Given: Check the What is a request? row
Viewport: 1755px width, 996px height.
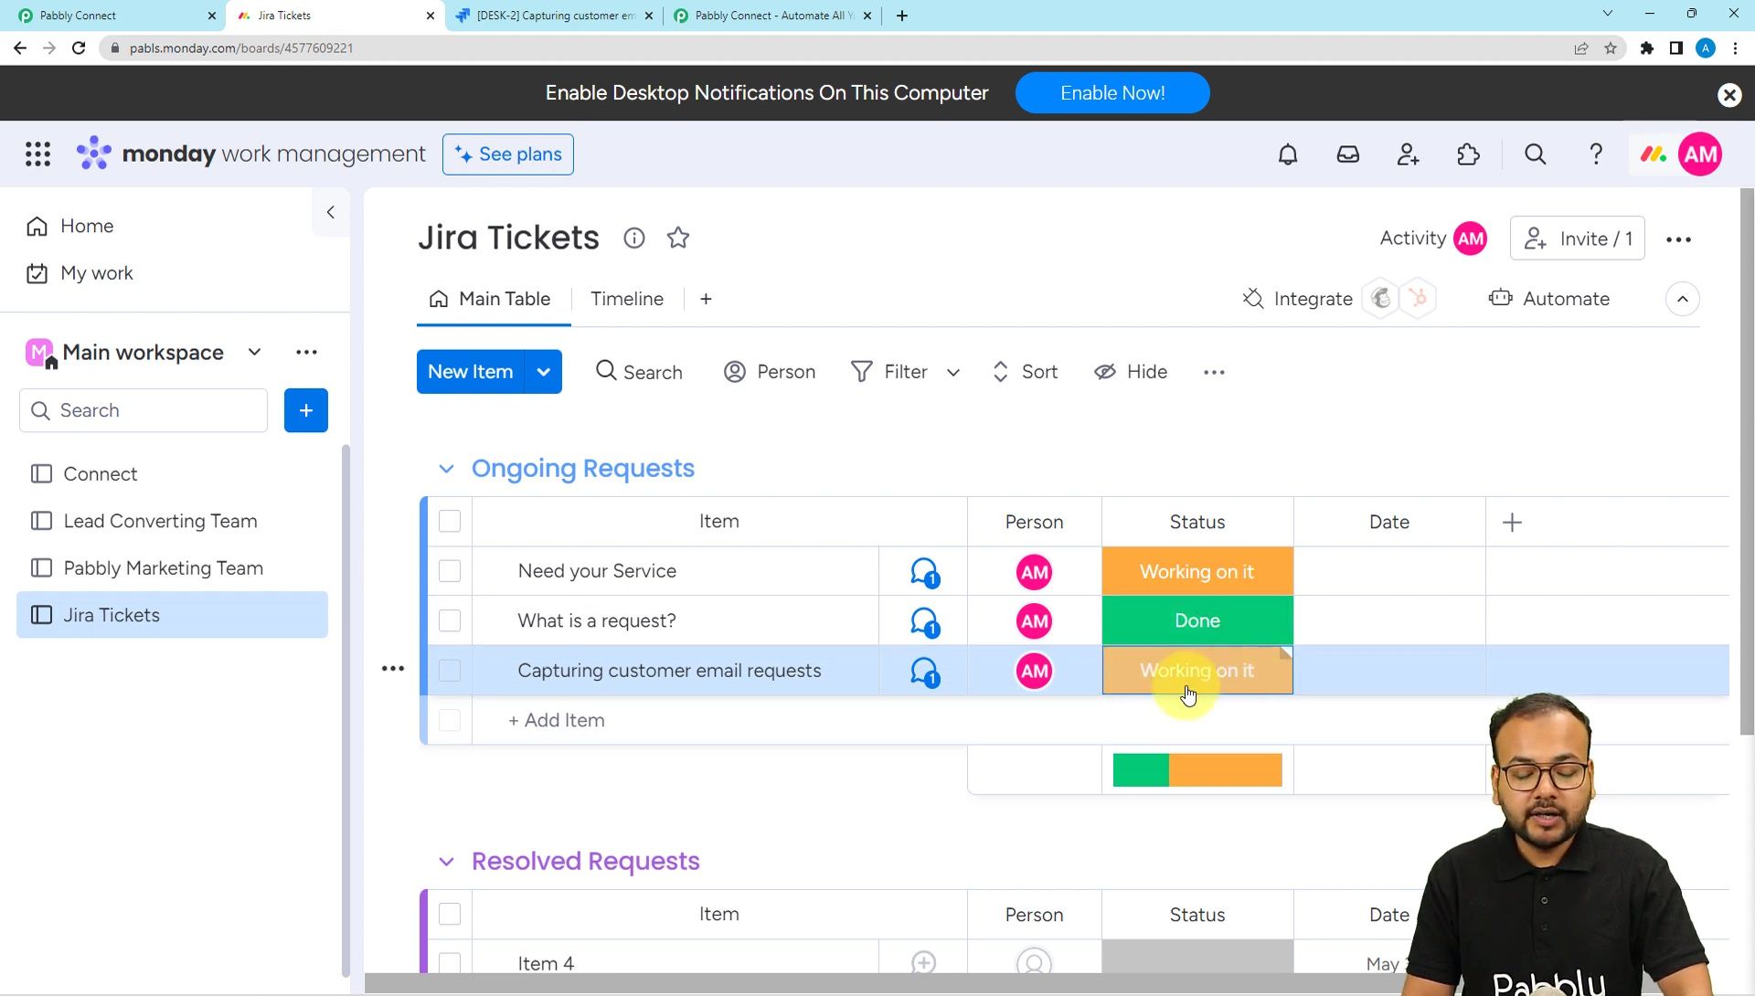Looking at the screenshot, I should coord(450,621).
